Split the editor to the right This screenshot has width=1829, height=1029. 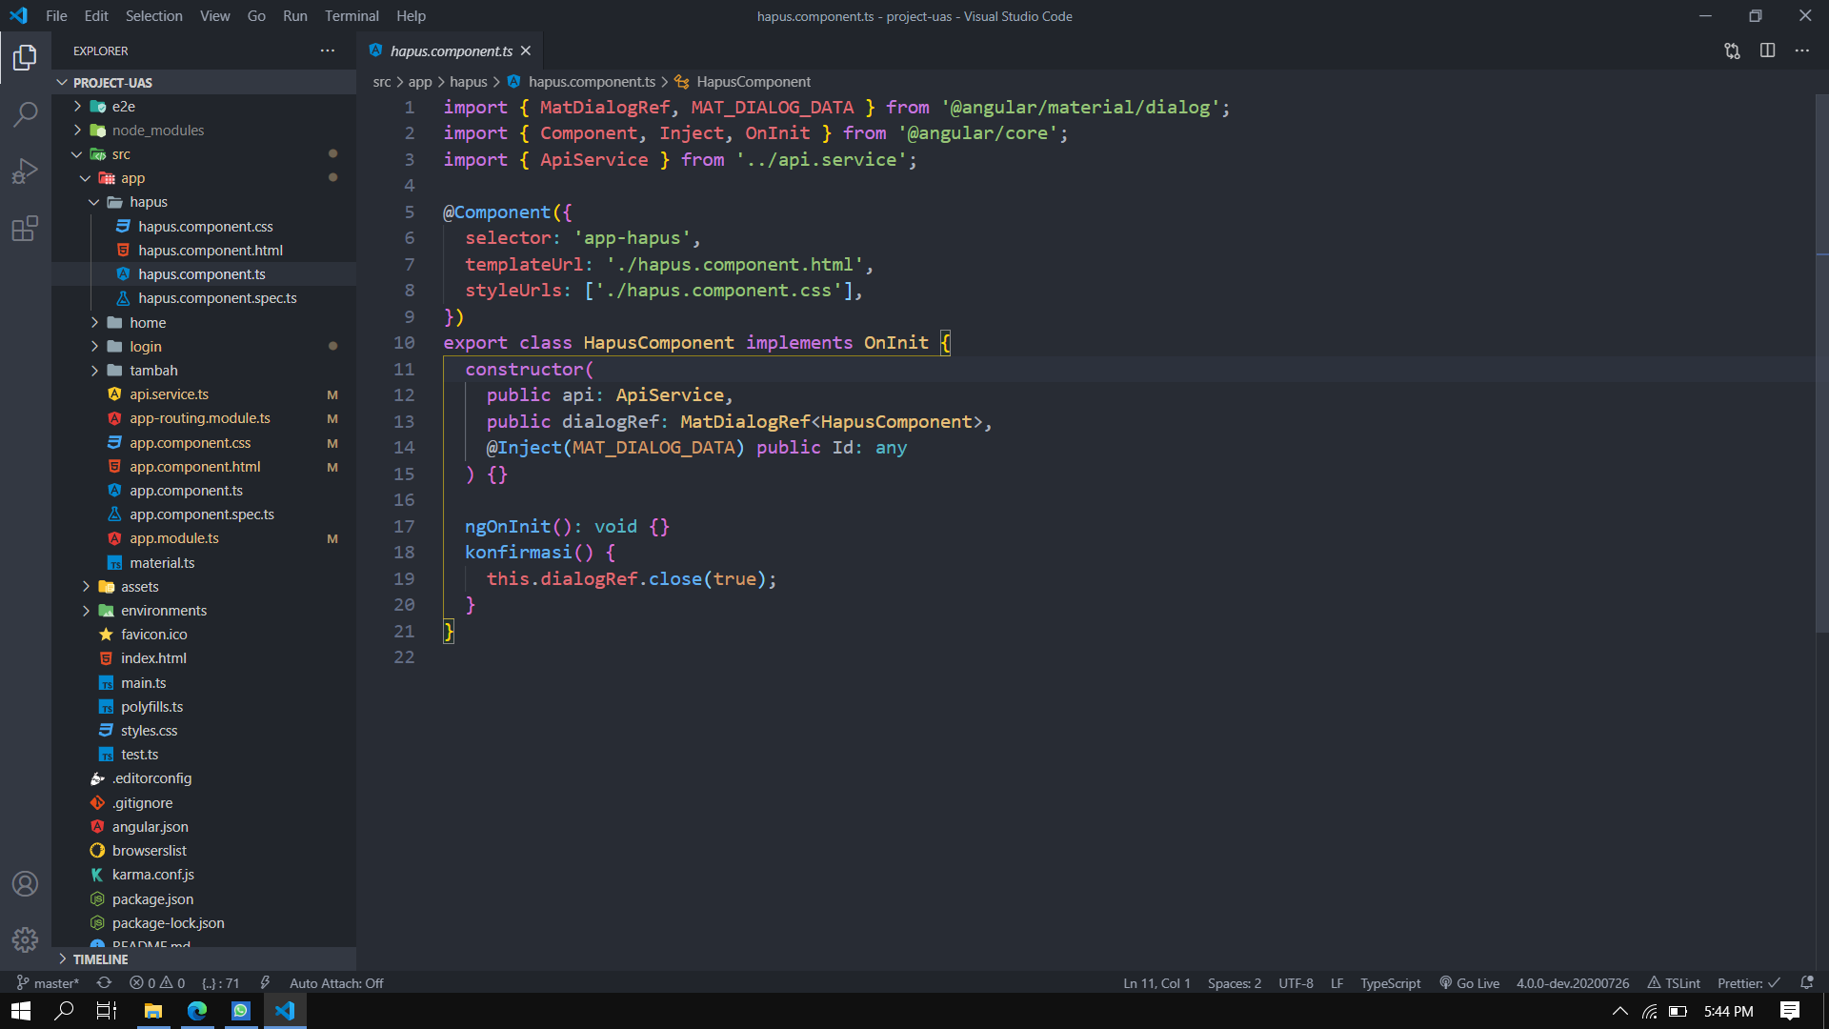point(1767,50)
